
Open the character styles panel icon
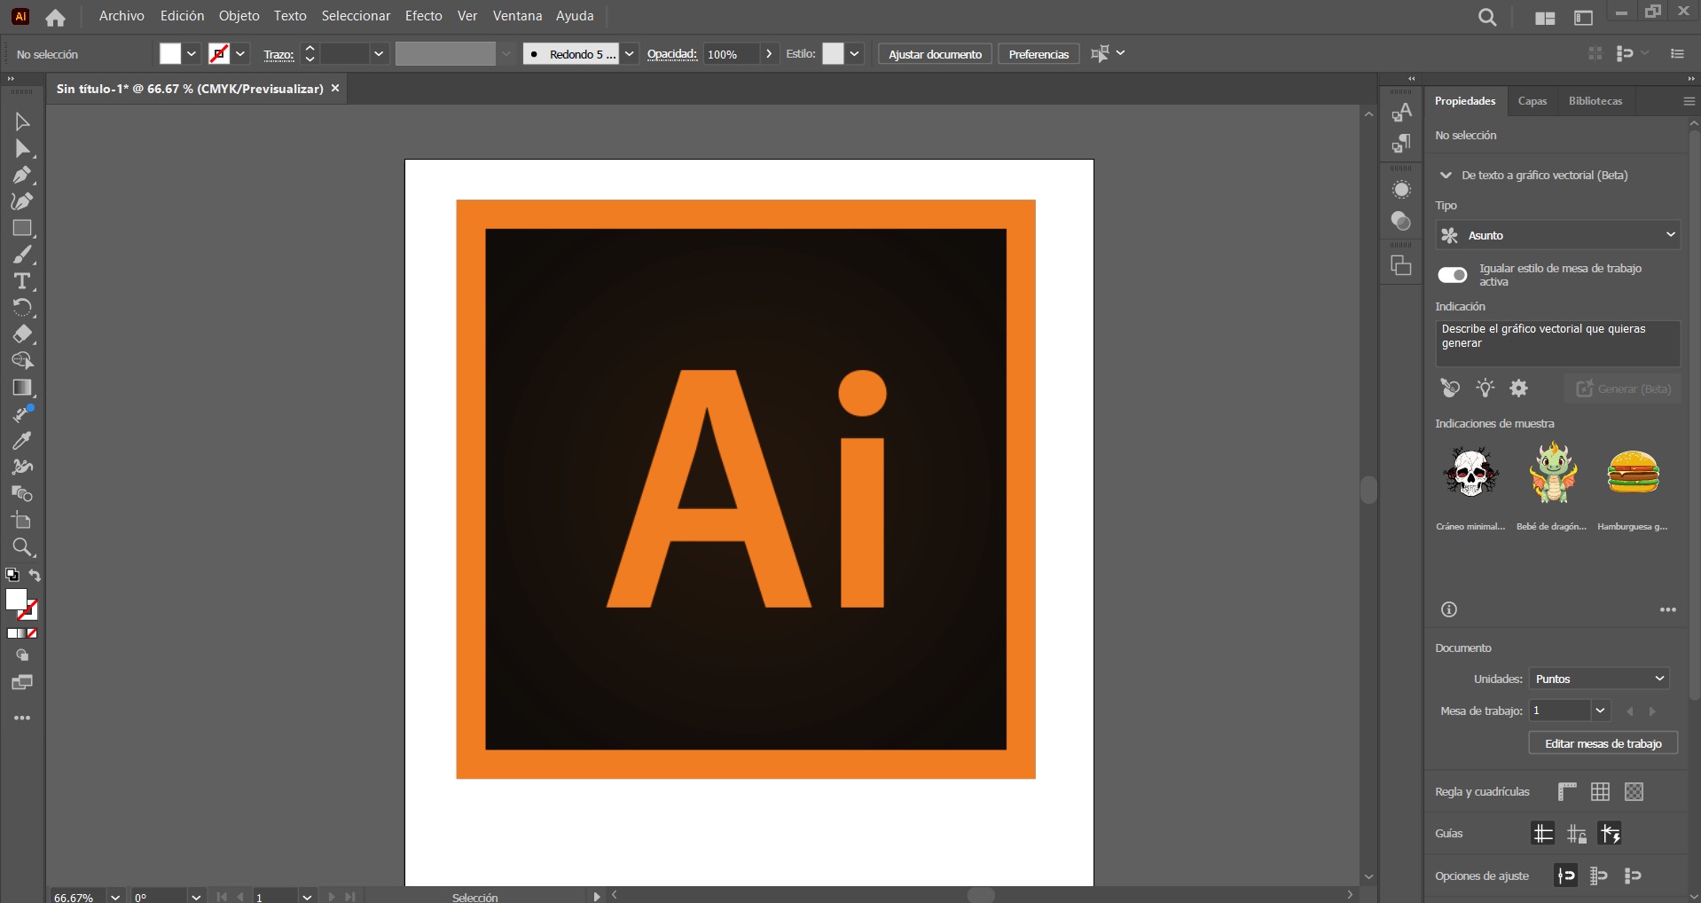1401,113
